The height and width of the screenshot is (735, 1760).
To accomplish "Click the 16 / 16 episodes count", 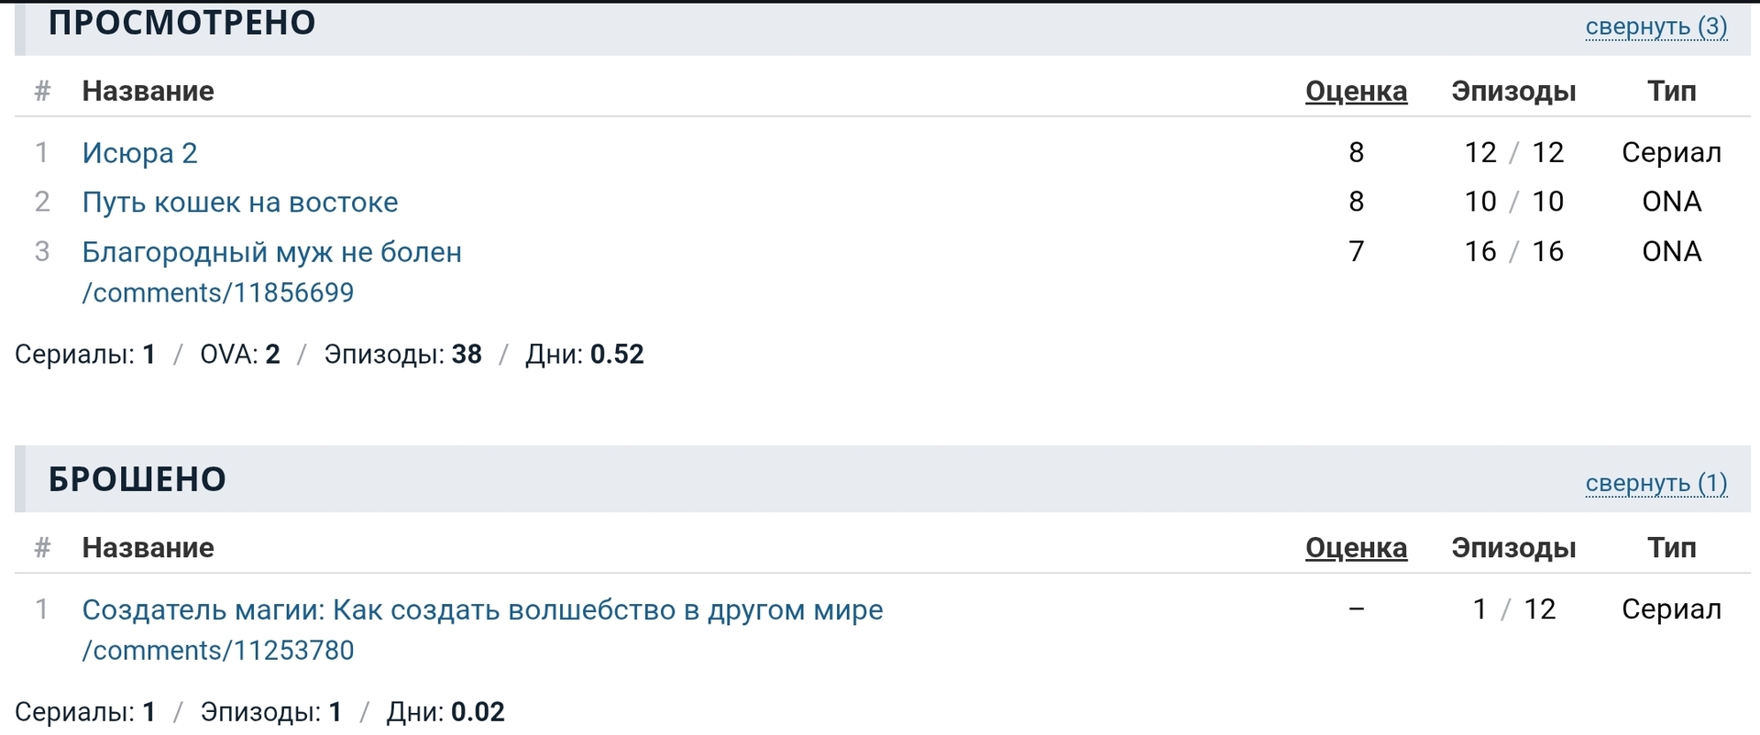I will (x=1513, y=252).
